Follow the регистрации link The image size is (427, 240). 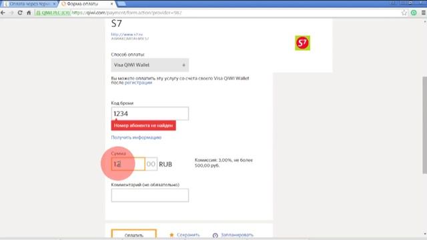point(138,83)
